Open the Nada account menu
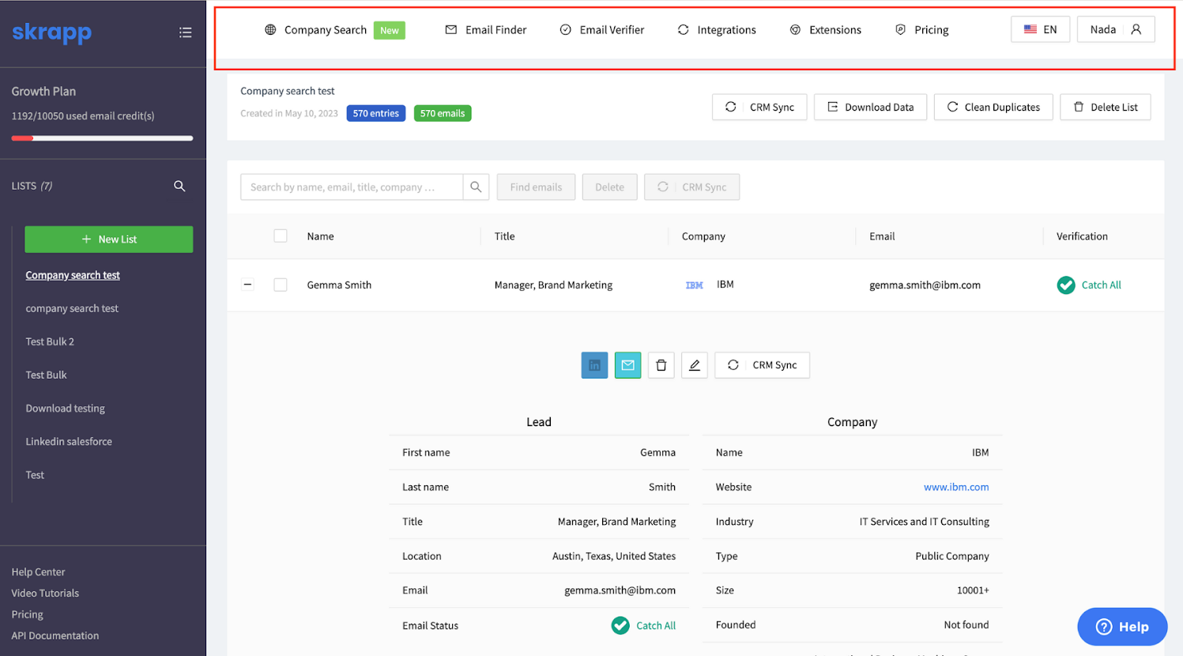1183x656 pixels. click(1116, 29)
